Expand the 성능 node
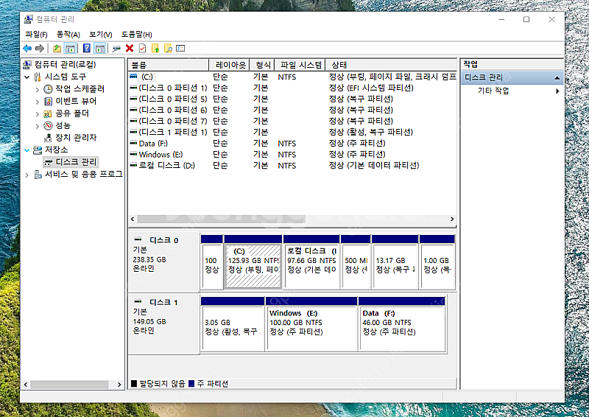Screen dimensions: 589x417 [38, 126]
